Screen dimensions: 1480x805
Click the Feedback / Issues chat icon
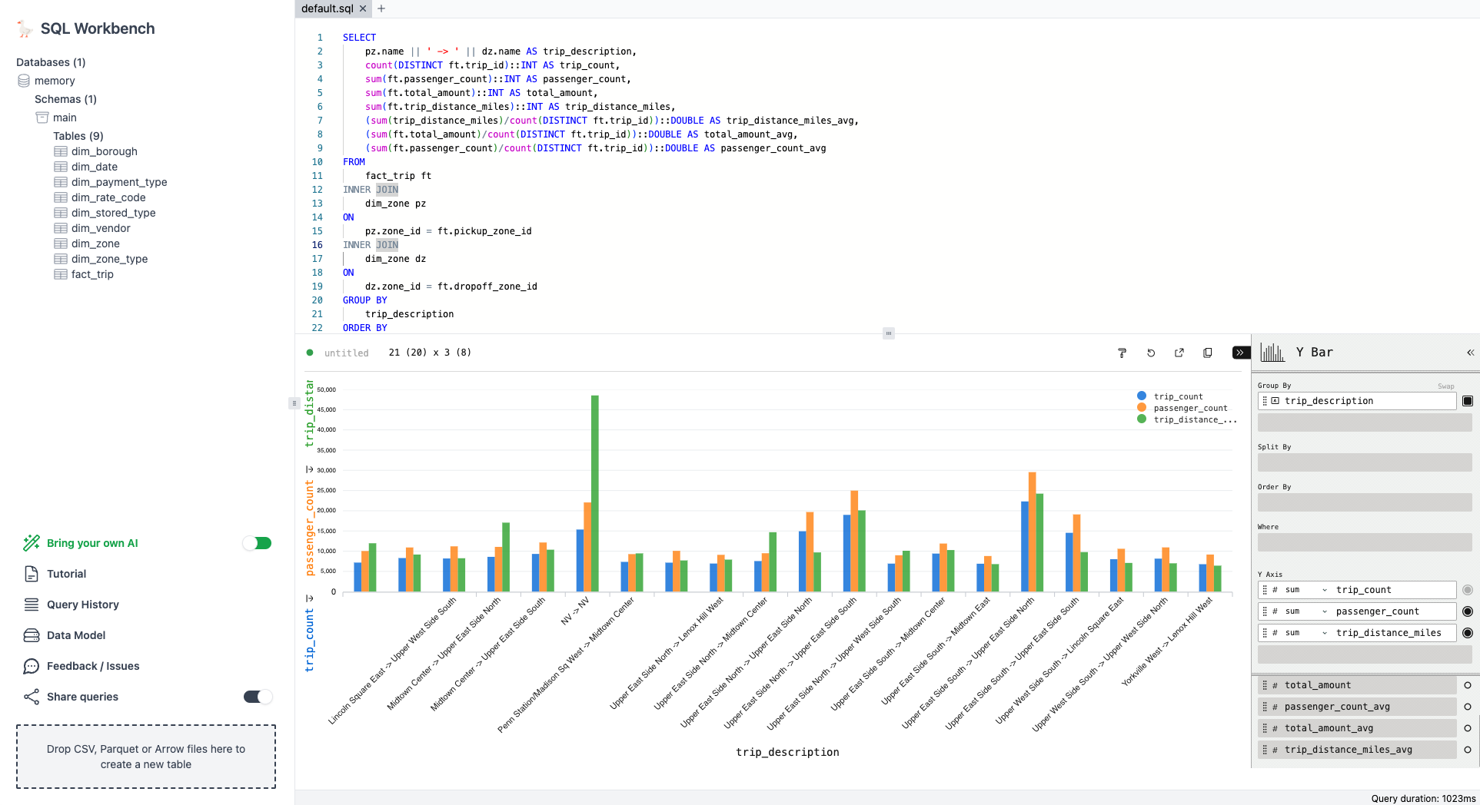click(32, 666)
